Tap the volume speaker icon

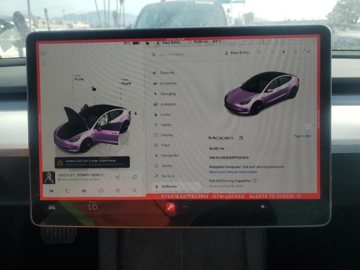pos(263,206)
